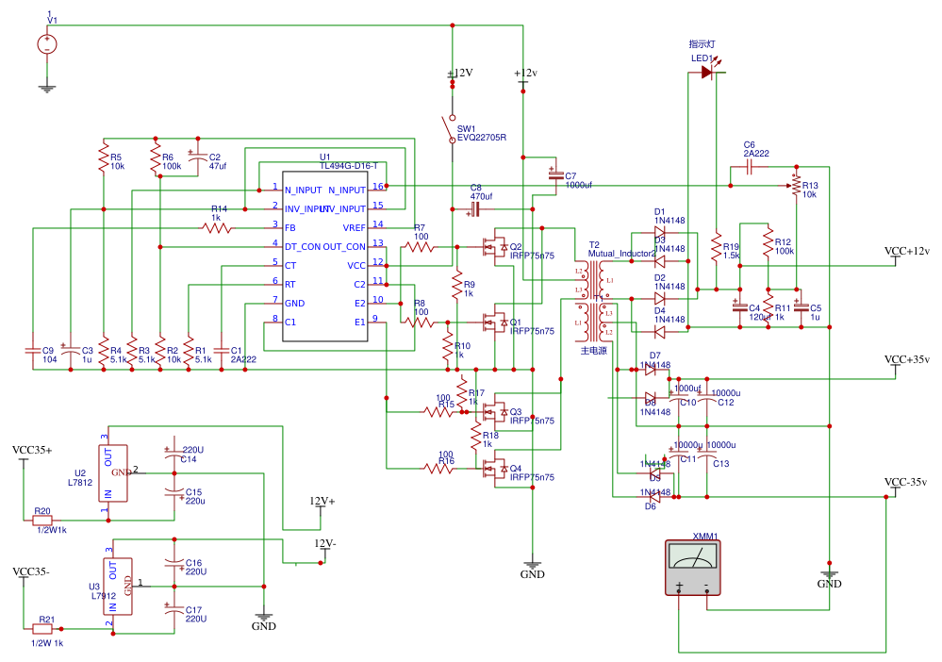Click the VCC-35v output label
This screenshot has height=662, width=942.
tap(905, 484)
